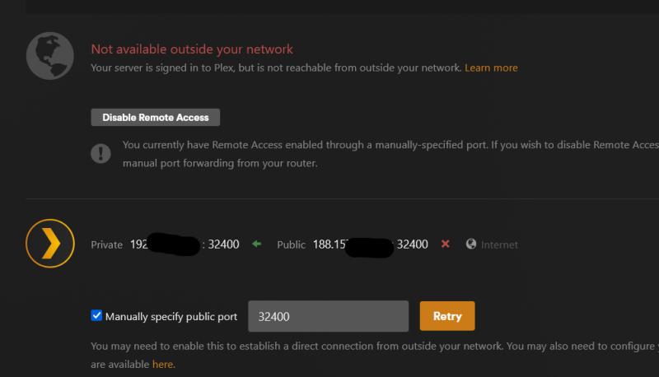Click the Private label
Viewport: 659px width, 377px height.
(x=107, y=244)
